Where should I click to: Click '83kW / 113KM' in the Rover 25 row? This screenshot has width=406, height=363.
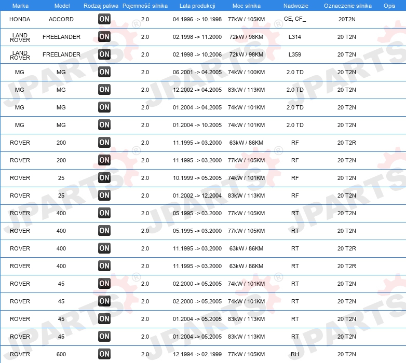click(246, 196)
